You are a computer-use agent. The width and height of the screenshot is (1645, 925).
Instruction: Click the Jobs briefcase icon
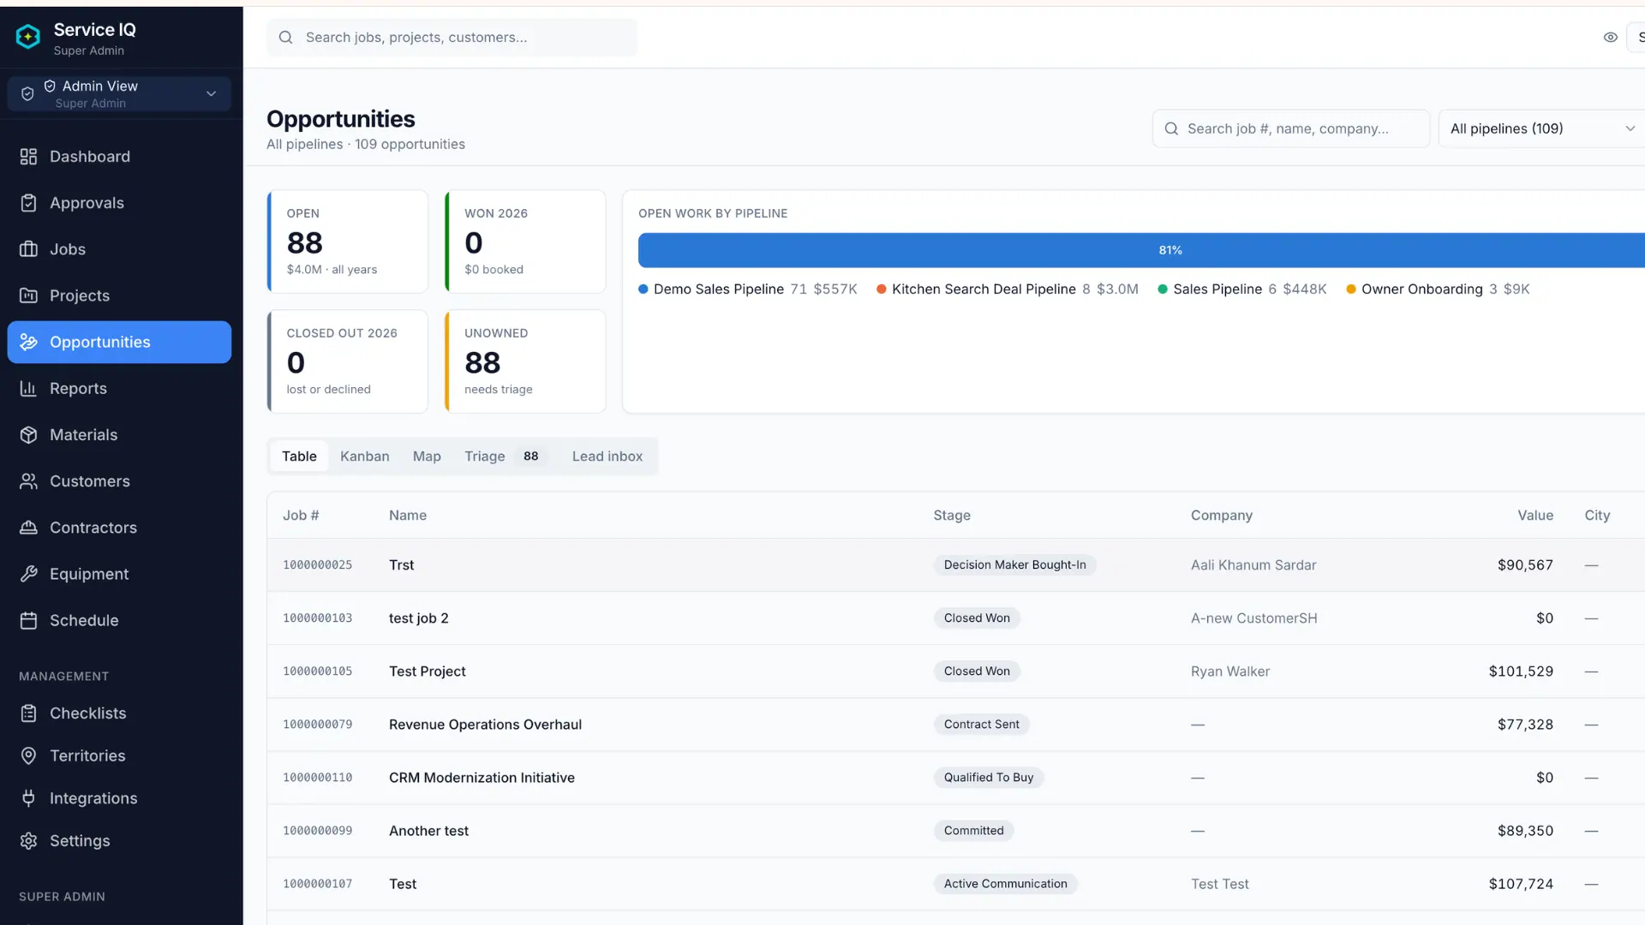pyautogui.click(x=28, y=249)
